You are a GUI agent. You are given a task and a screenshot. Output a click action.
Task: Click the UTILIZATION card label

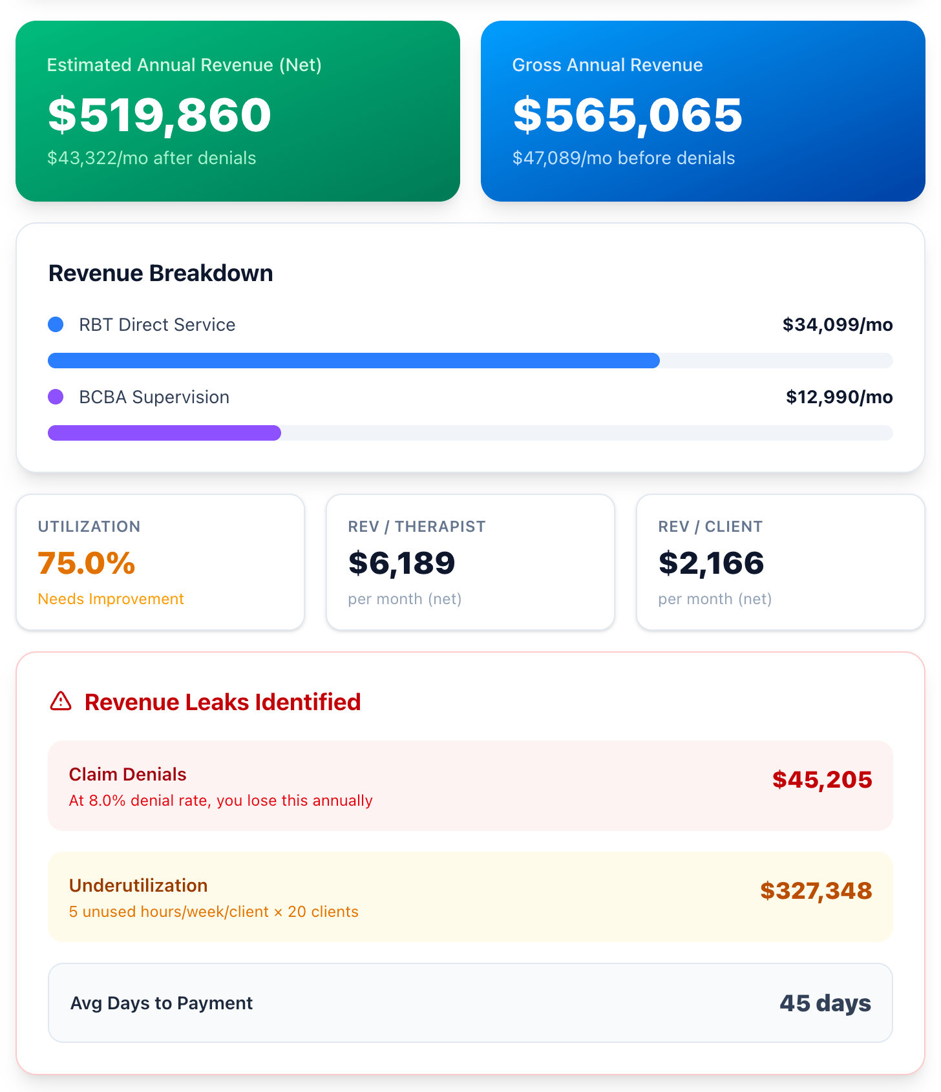click(89, 527)
